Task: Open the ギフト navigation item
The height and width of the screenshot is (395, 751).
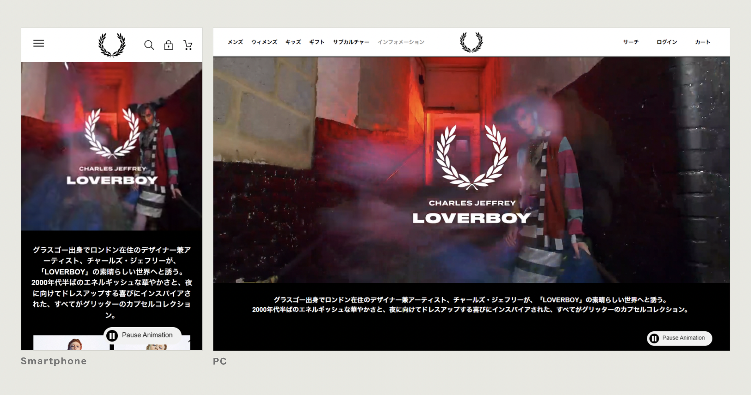Action: (x=317, y=42)
